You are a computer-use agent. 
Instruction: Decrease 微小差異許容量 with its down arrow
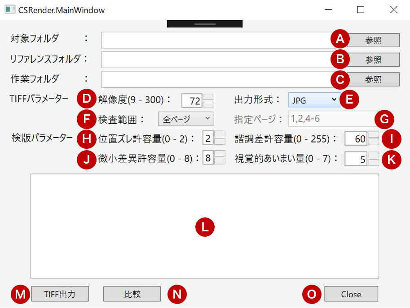tap(219, 161)
